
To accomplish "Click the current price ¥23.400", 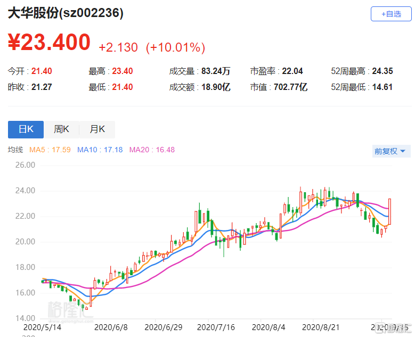I will (49, 42).
